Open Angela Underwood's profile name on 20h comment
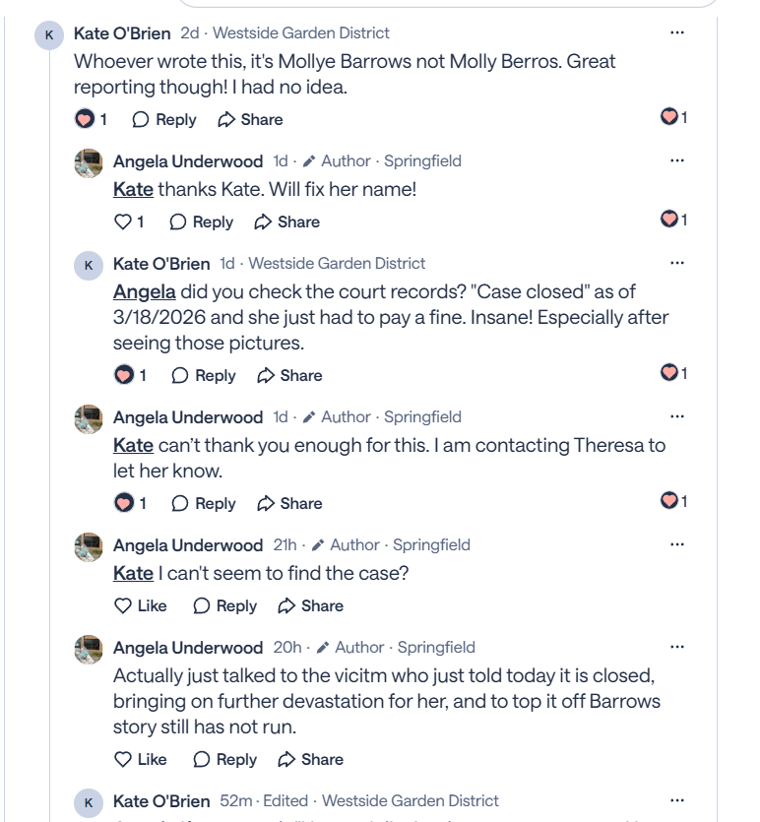Viewport: 760px width, 822px height. [188, 648]
